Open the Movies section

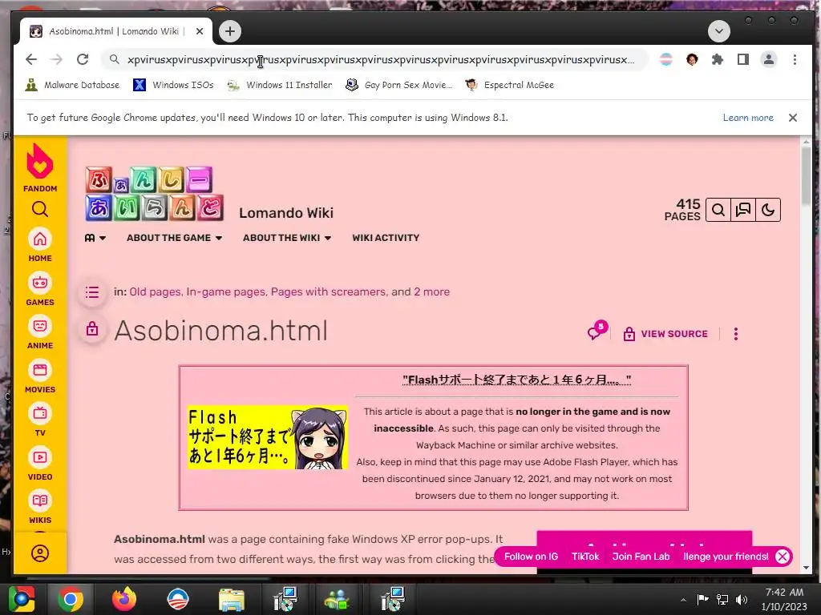pyautogui.click(x=40, y=376)
